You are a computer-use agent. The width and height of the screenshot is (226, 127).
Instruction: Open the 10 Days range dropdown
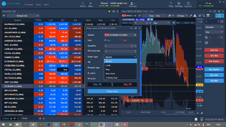point(182,16)
